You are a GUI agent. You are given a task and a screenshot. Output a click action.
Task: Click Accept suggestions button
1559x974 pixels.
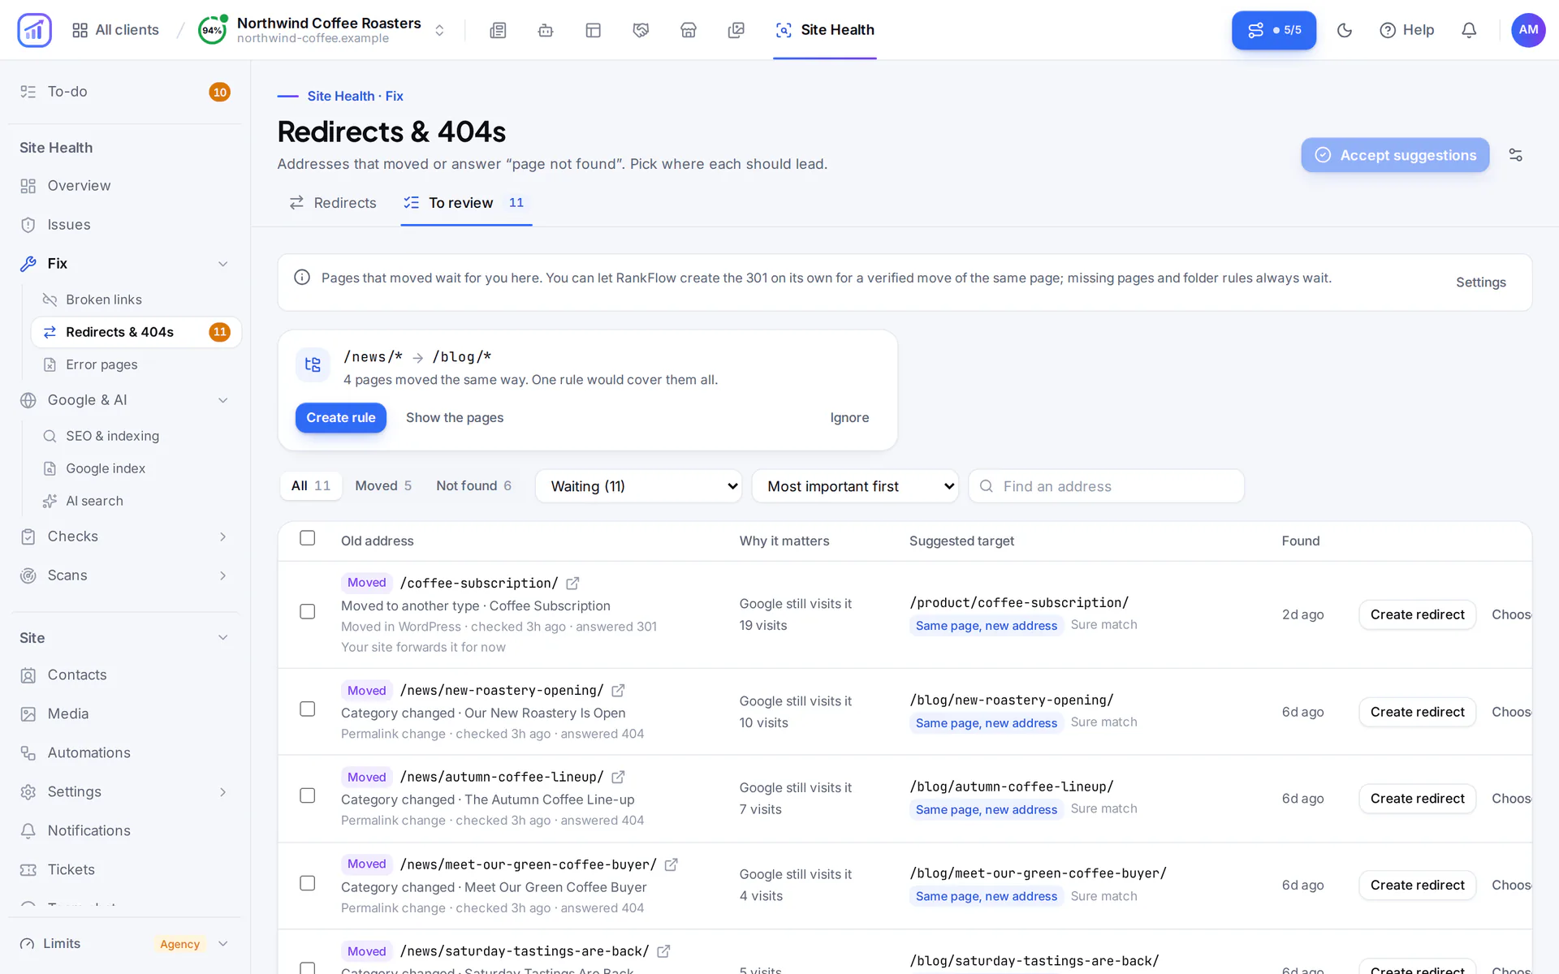pos(1395,155)
